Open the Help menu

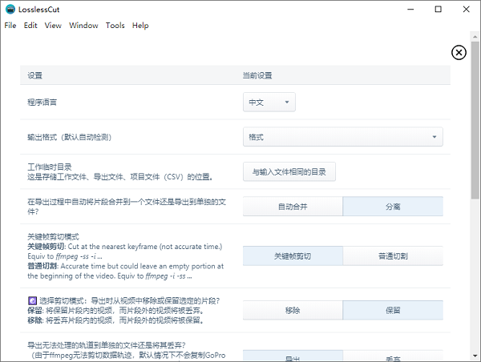point(140,26)
